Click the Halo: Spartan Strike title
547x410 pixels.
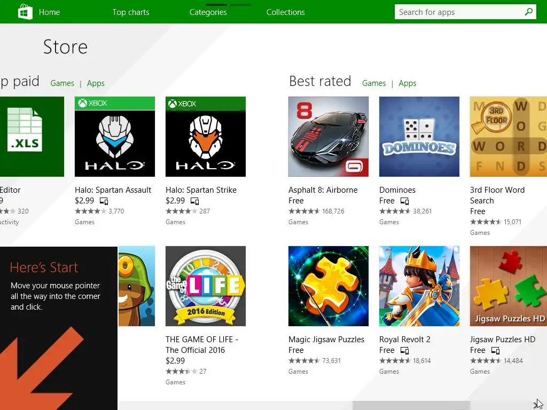[x=201, y=190]
